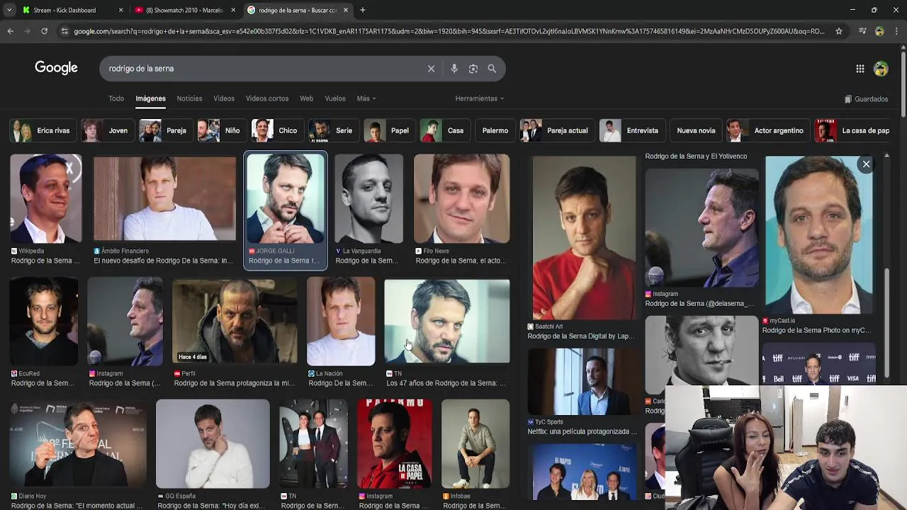Open the Google apps grid
The image size is (907, 510).
pyautogui.click(x=860, y=69)
